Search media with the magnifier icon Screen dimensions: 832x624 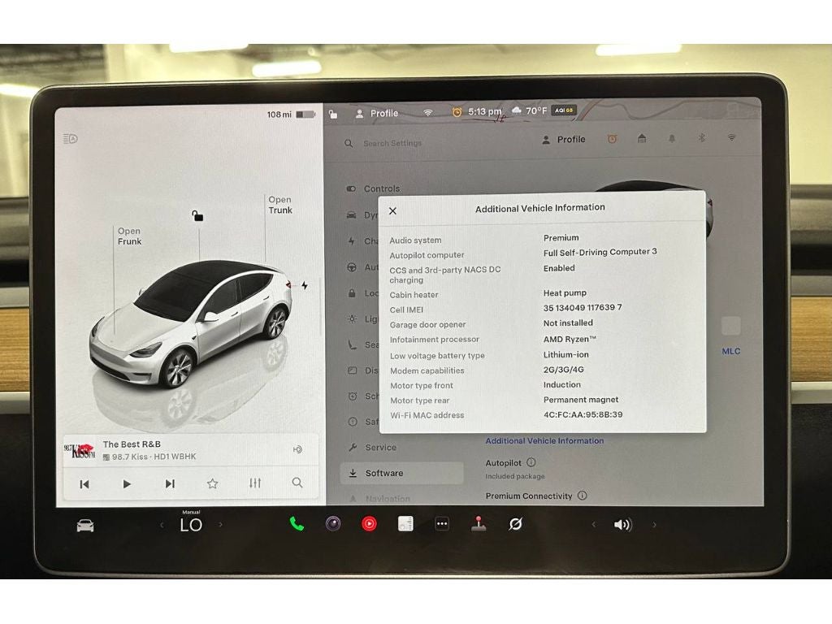coord(297,483)
